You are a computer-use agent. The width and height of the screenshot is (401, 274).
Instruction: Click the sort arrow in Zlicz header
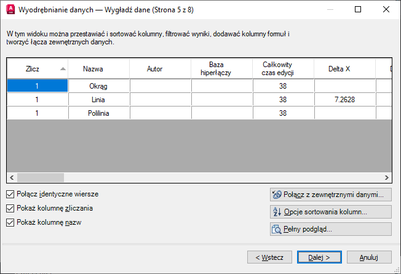(63, 69)
